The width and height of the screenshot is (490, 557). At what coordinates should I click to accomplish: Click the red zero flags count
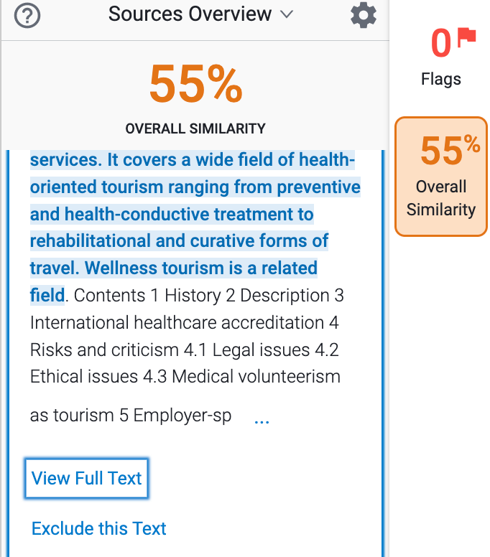[441, 43]
